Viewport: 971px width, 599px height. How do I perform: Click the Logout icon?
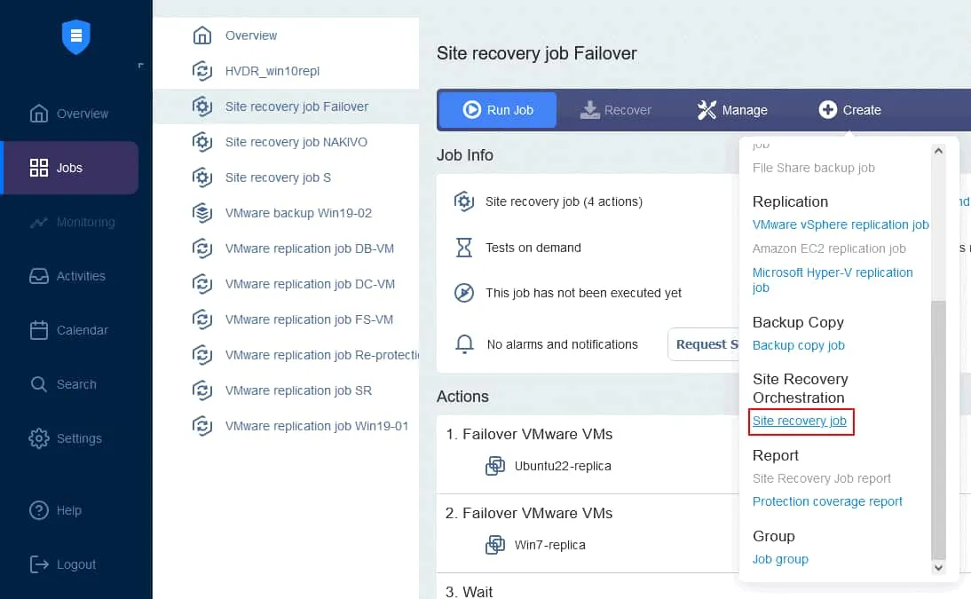coord(39,564)
